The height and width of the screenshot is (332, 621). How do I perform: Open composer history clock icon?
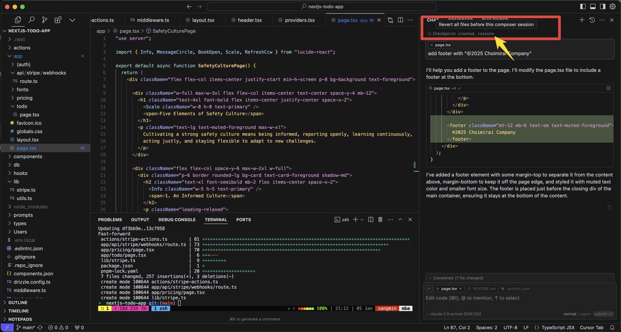[x=592, y=20]
